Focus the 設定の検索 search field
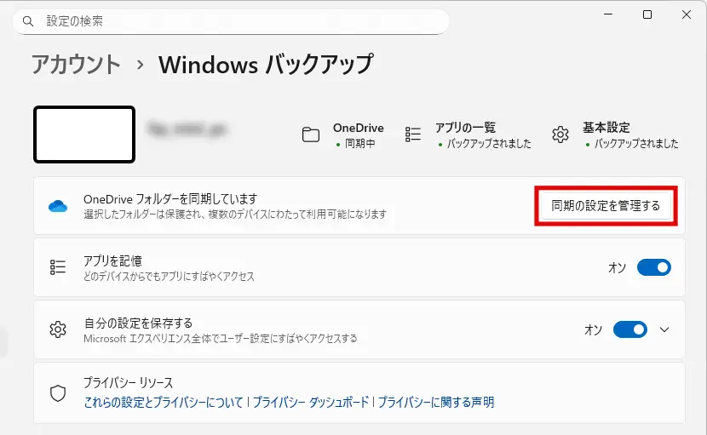 230,21
